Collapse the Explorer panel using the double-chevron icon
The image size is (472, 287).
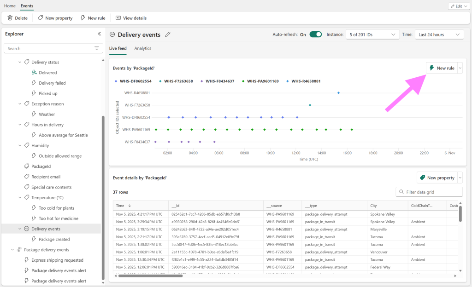[x=99, y=34]
